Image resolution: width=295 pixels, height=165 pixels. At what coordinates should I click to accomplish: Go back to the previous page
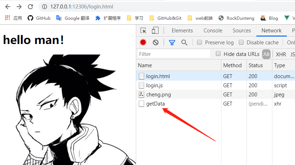(8, 7)
